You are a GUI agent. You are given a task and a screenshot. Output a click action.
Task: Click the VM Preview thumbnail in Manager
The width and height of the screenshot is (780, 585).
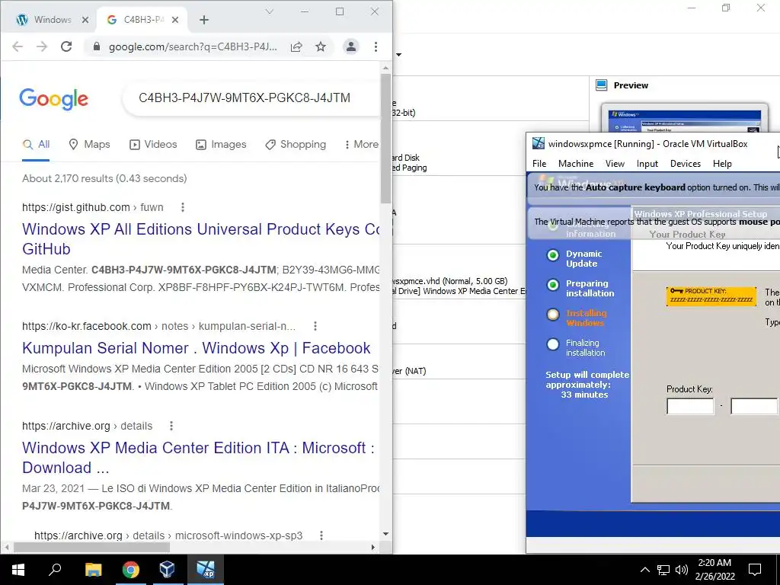[685, 118]
